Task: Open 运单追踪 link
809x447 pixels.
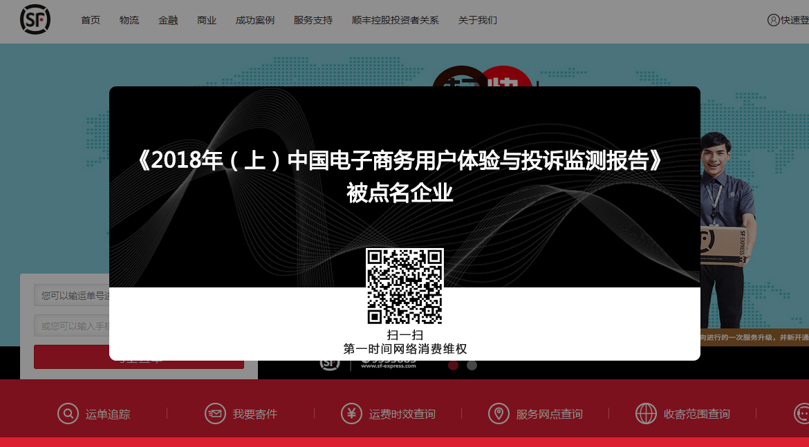Action: (x=108, y=414)
